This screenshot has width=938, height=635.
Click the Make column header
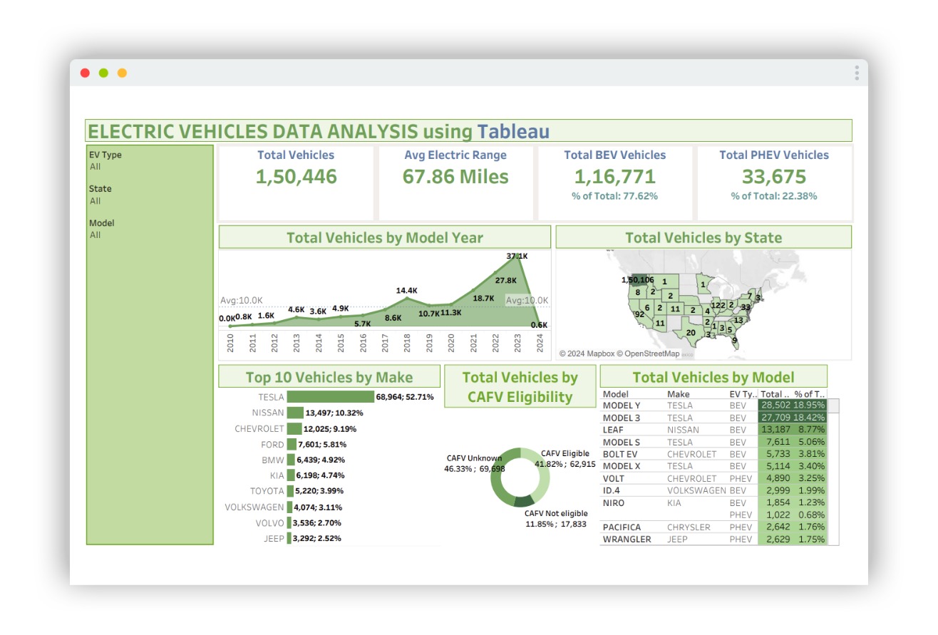tap(678, 393)
